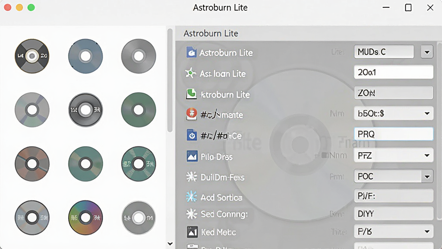Select the white-hub disc in the bottom row

coord(139,218)
